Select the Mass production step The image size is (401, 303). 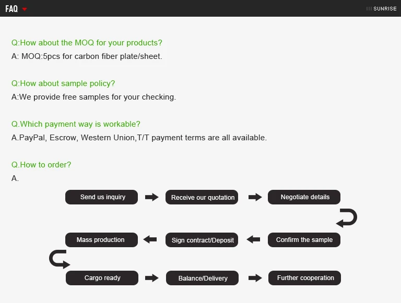pos(101,240)
